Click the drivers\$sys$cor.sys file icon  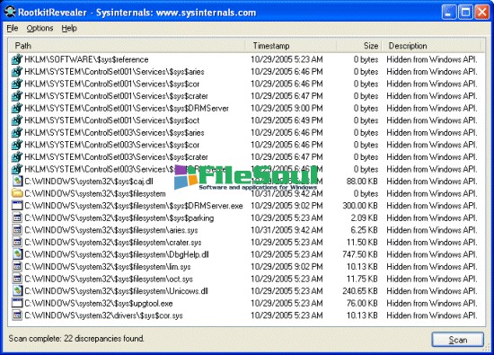coord(17,315)
